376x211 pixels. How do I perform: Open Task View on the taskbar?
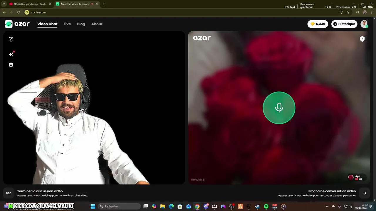pyautogui.click(x=145, y=206)
